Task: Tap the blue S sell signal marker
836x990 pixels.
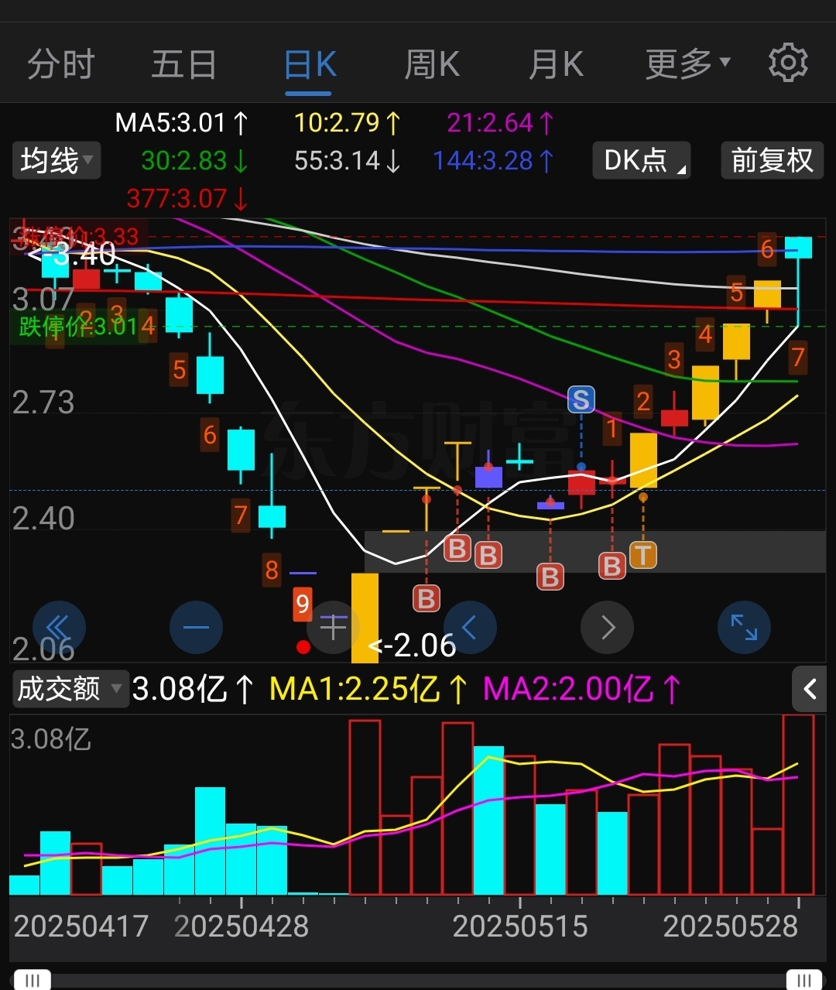Action: (x=581, y=399)
